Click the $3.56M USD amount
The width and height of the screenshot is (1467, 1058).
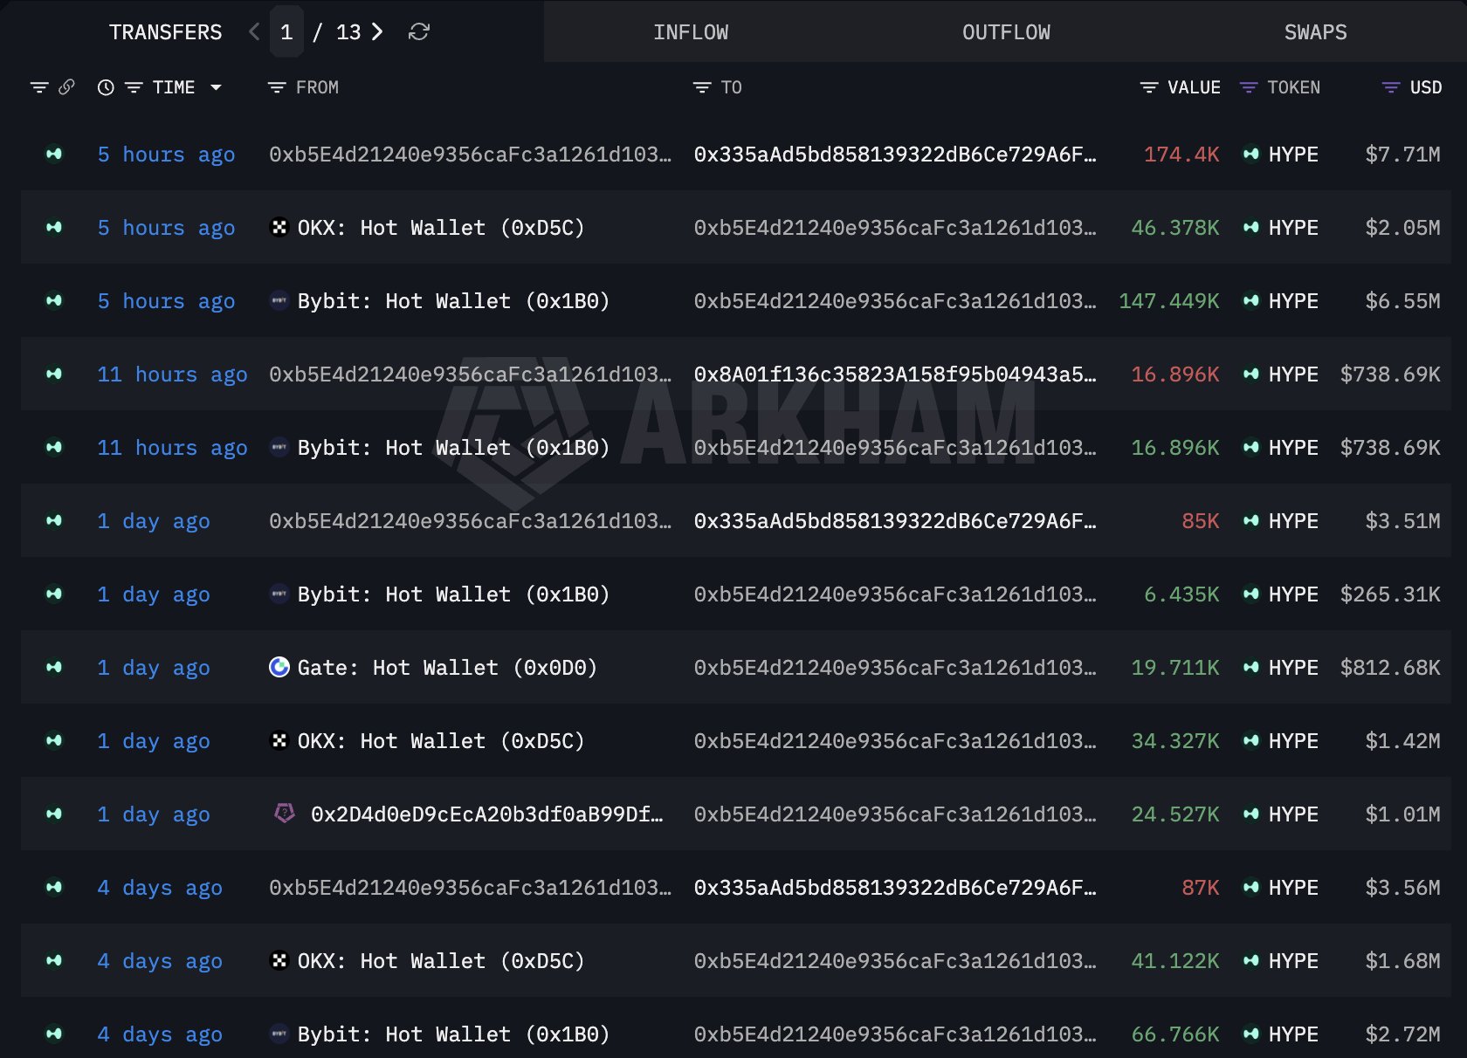coord(1402,888)
